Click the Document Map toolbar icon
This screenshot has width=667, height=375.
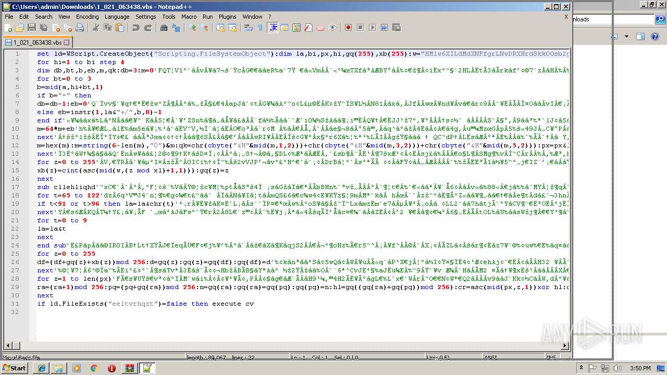[297, 28]
